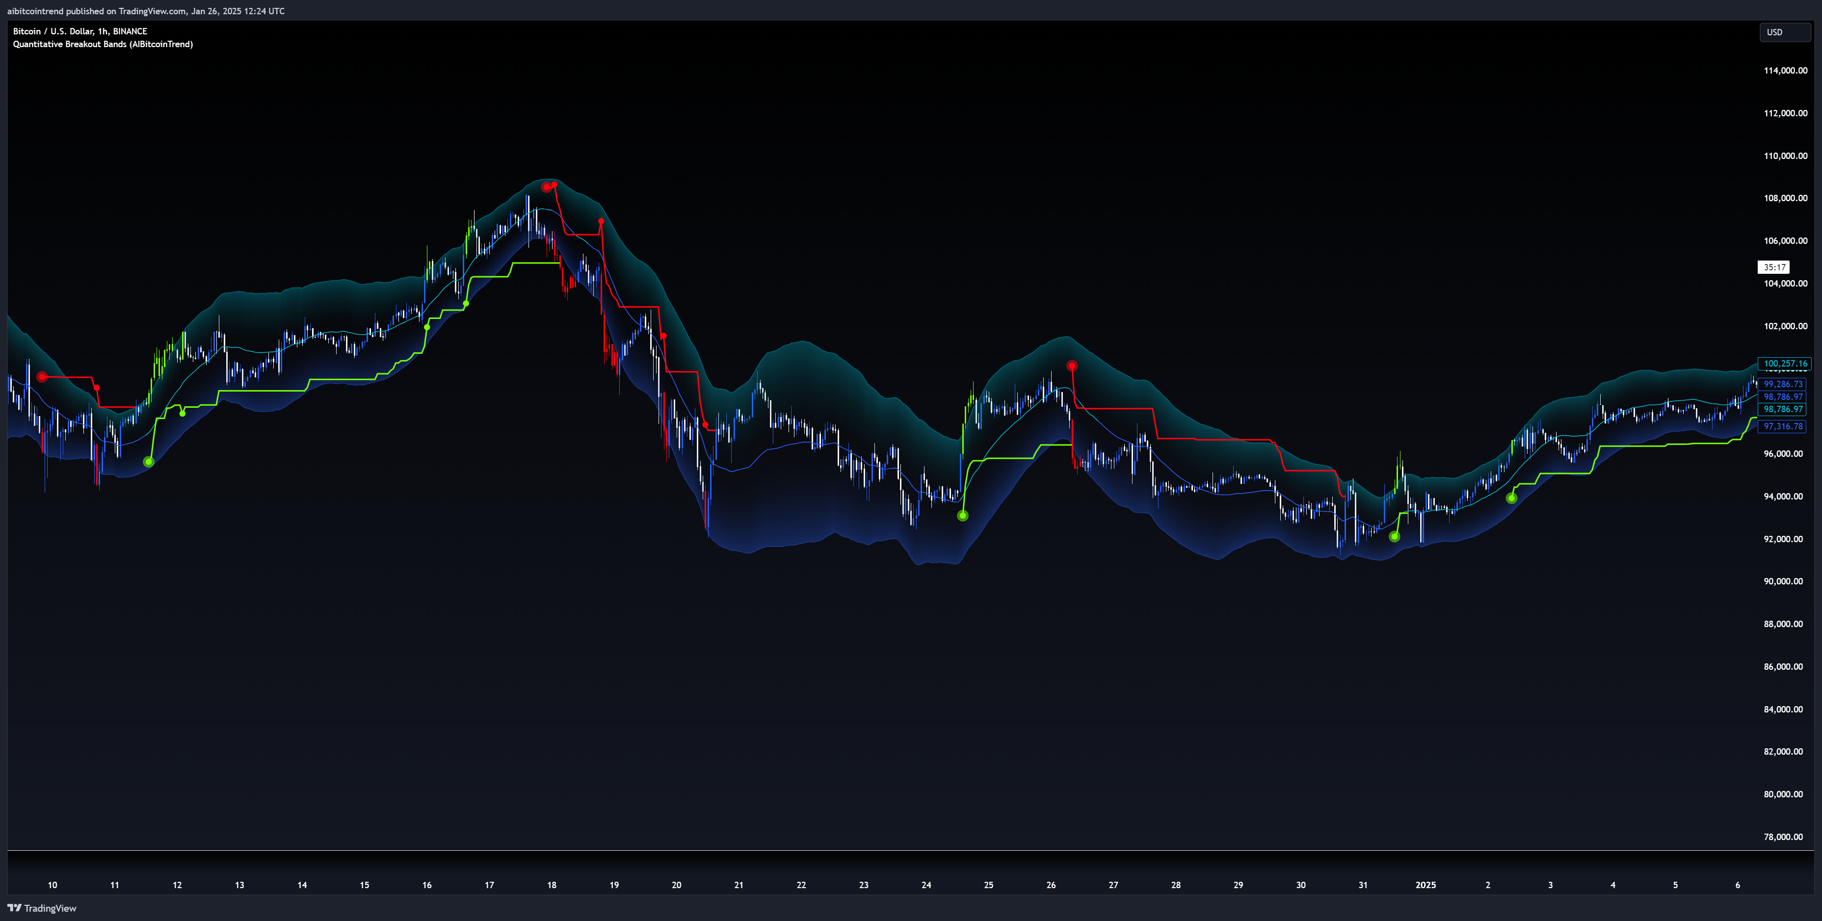Click the large red sell dot above date 26

point(1072,366)
